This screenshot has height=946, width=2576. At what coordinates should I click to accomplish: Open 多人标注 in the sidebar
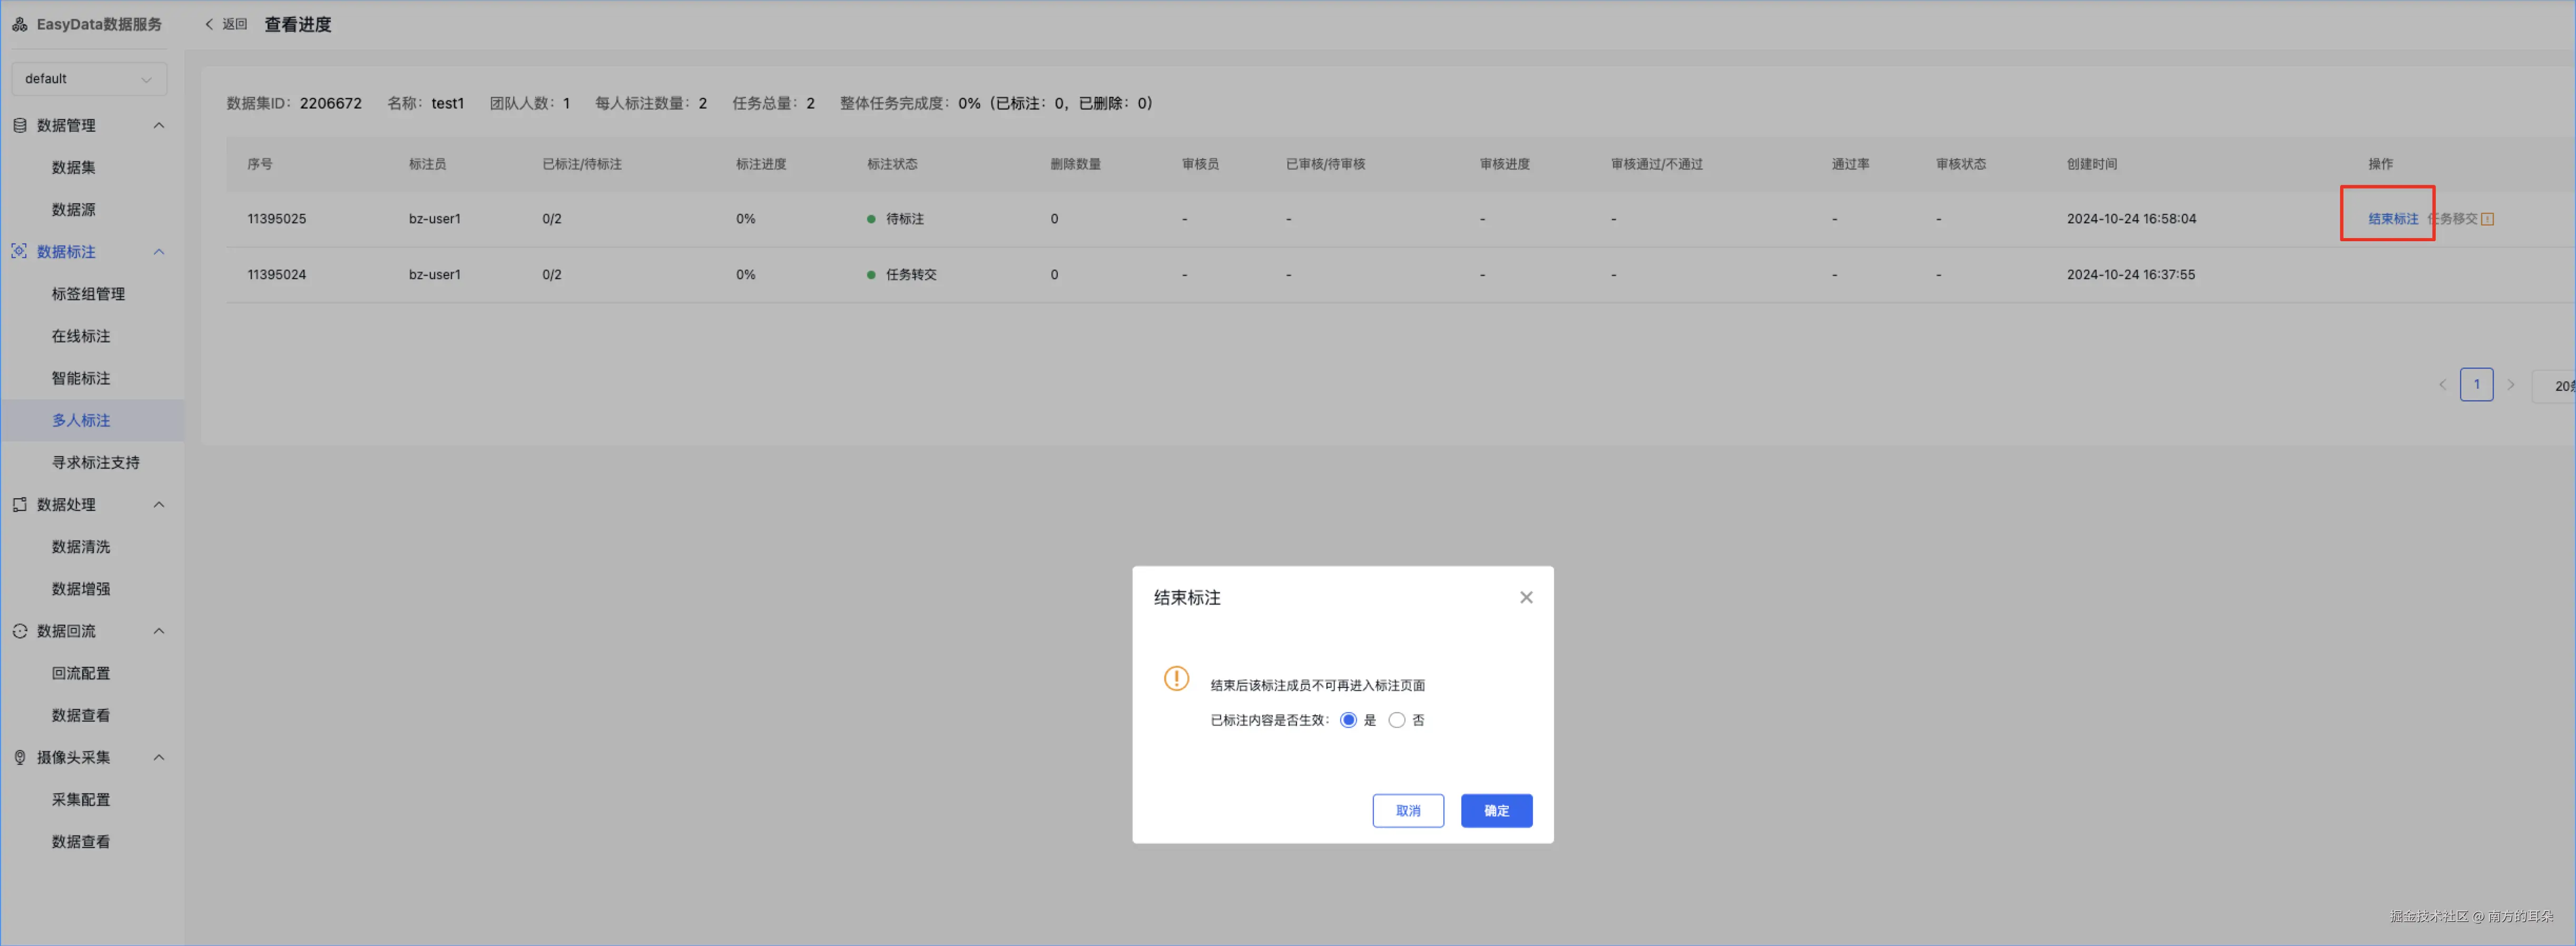(81, 421)
